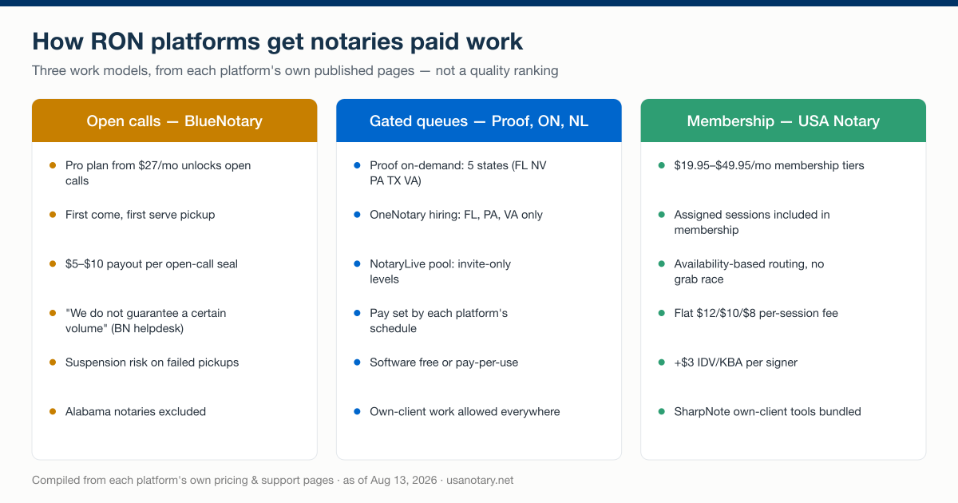Click '$19.95–$49.95/mo membership tiers'
The width and height of the screenshot is (958, 503).
[x=769, y=165]
